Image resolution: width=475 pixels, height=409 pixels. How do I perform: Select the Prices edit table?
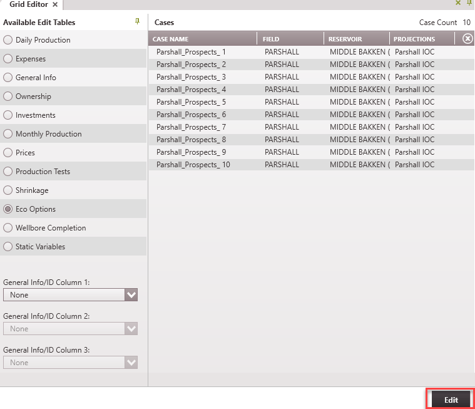8,153
